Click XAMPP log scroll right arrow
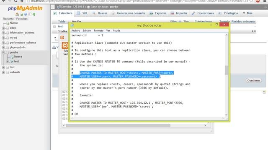 (205, 125)
